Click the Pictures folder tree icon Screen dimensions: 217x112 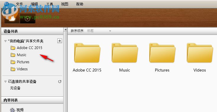coord(13,62)
